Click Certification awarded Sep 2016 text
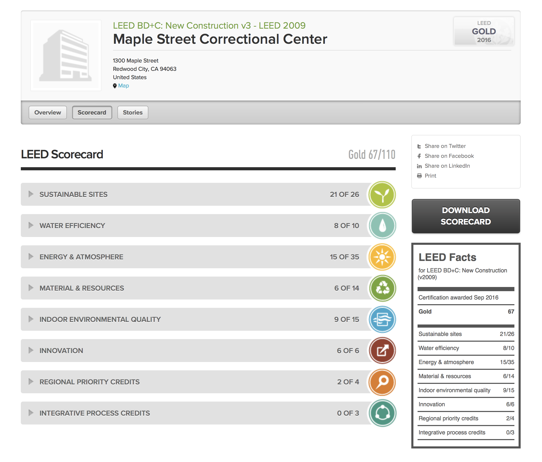542x462 pixels. 458,298
